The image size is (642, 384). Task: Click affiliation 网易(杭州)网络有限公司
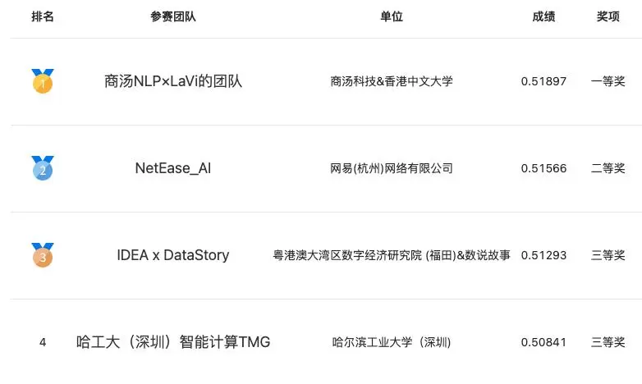(392, 168)
